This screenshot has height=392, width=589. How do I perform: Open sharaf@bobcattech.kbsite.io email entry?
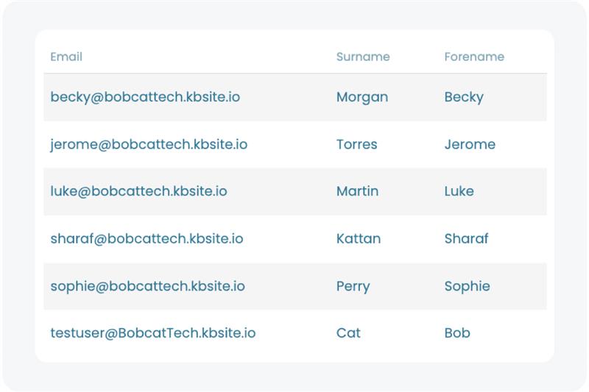pyautogui.click(x=147, y=238)
